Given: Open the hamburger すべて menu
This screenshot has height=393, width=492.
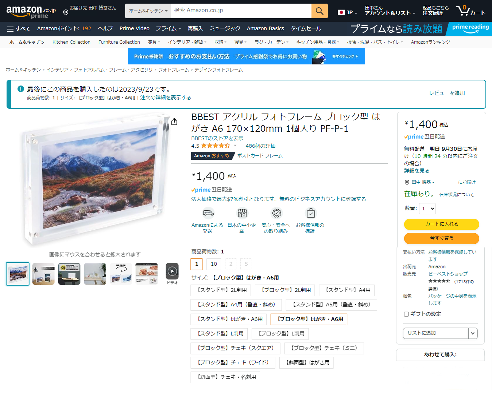Looking at the screenshot, I should [x=19, y=28].
